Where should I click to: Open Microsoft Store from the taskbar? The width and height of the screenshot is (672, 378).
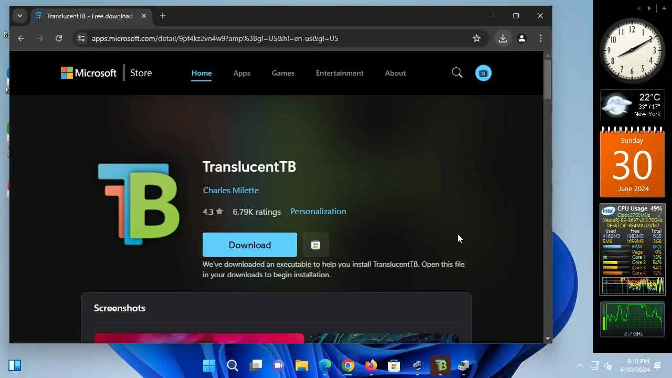pos(394,365)
